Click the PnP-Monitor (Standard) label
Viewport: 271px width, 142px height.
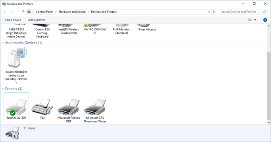(x=121, y=31)
